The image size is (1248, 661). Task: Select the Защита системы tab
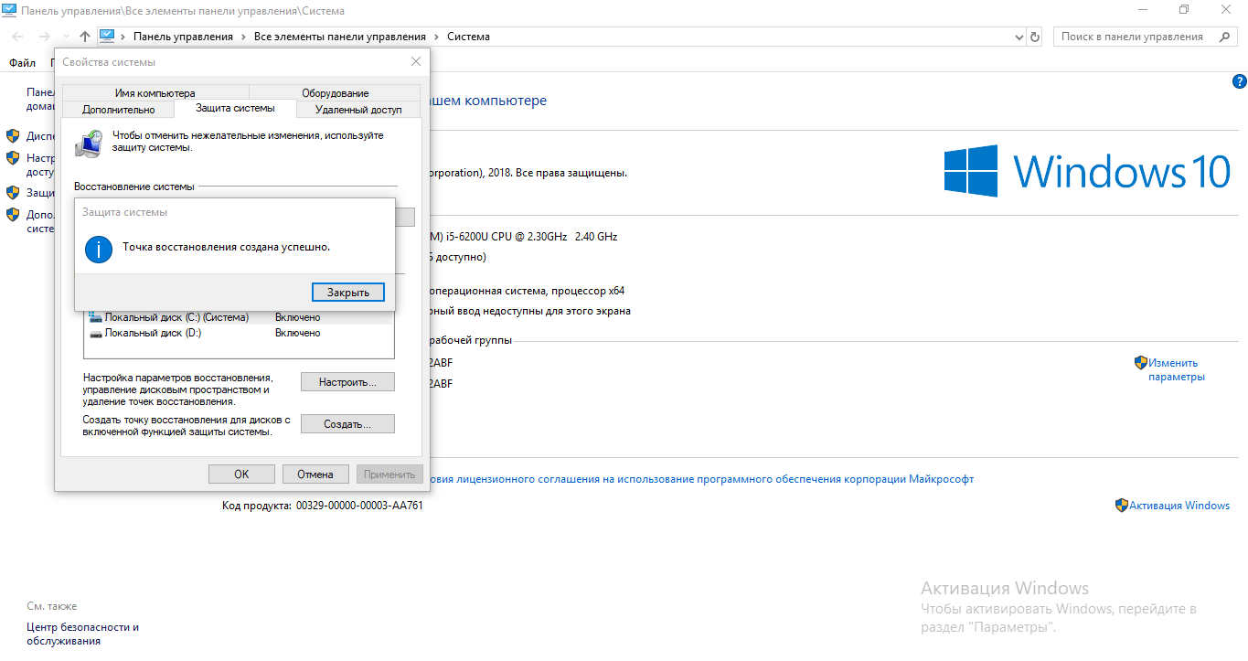[235, 108]
